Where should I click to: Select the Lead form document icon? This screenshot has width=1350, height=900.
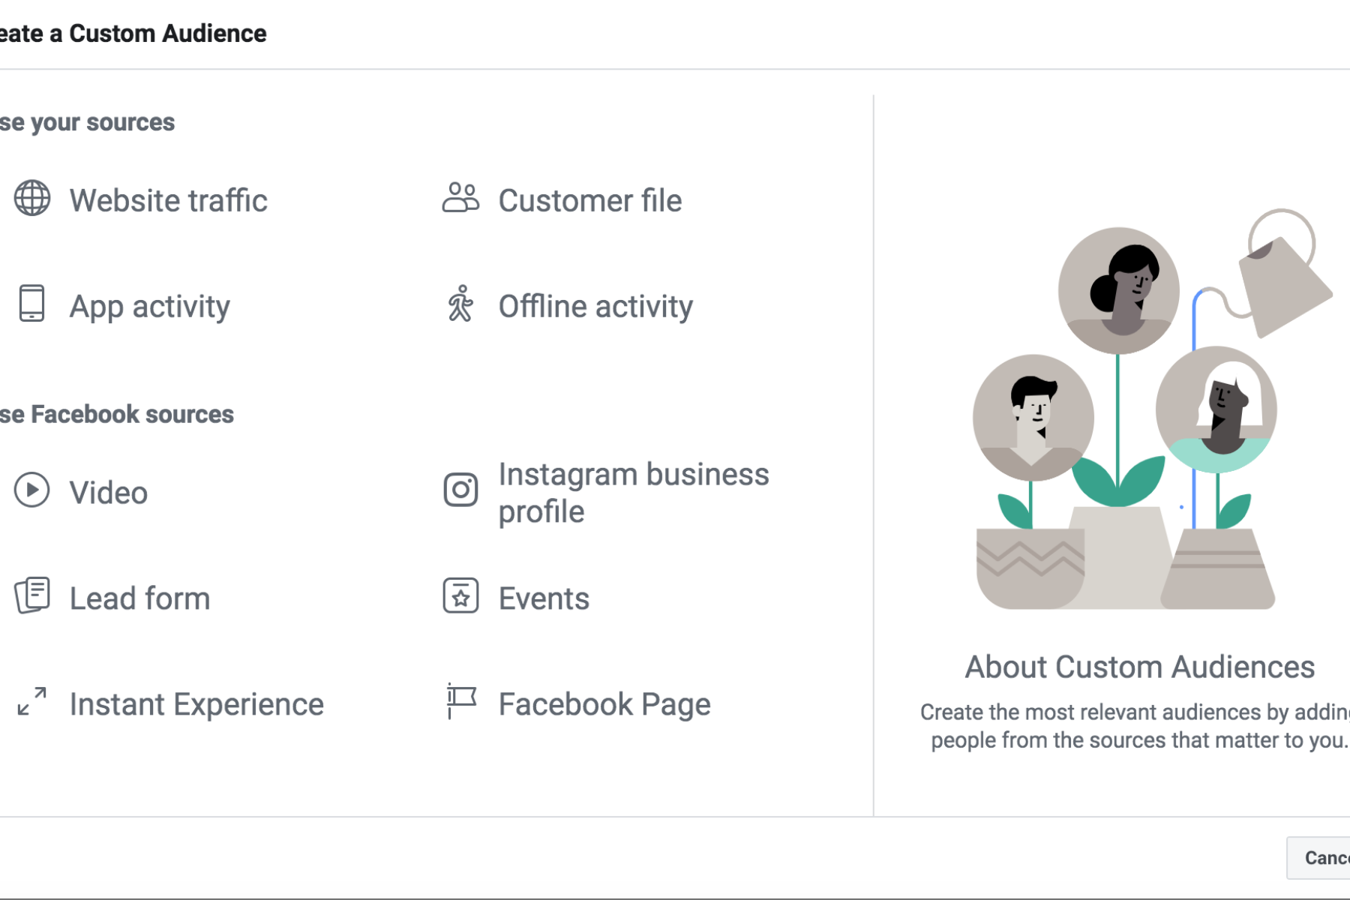tap(32, 596)
